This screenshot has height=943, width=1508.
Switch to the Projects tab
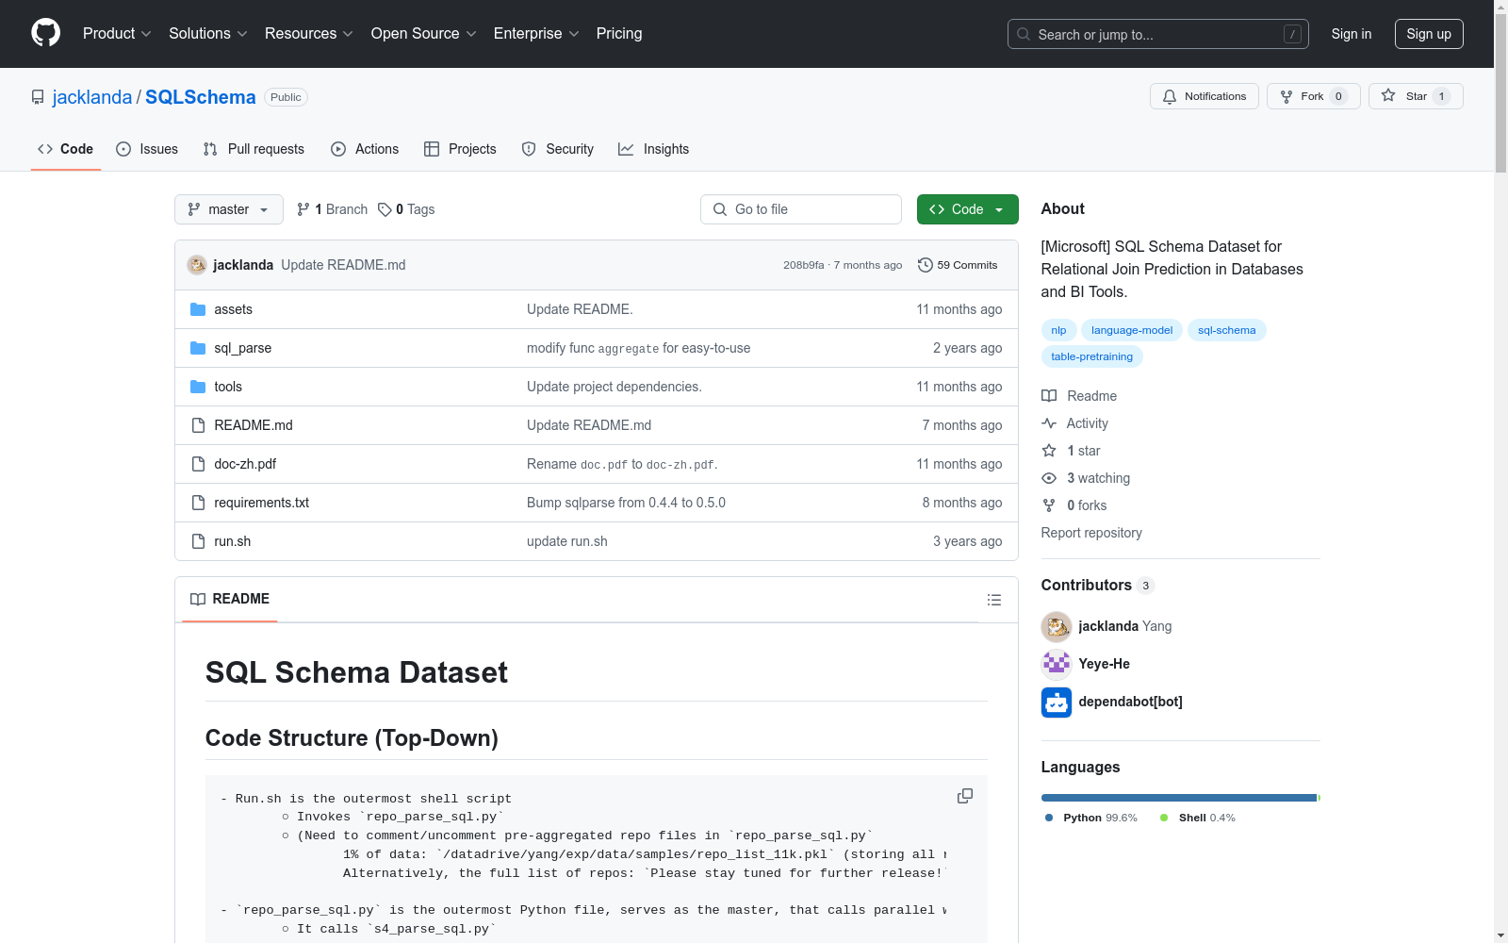click(460, 149)
